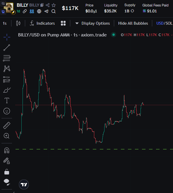Add BILLY to favorites with star
Screen dimensions: 173x193
54,5
